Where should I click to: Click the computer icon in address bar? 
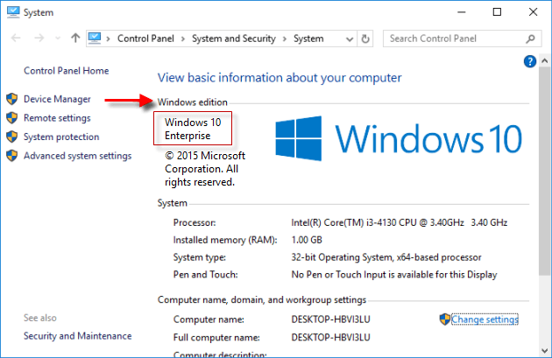[x=96, y=39]
